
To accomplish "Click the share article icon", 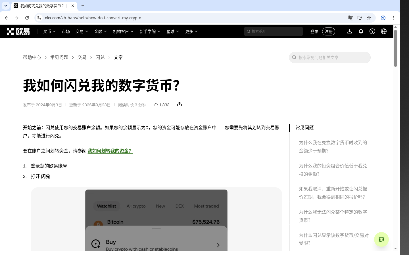I will pyautogui.click(x=180, y=104).
